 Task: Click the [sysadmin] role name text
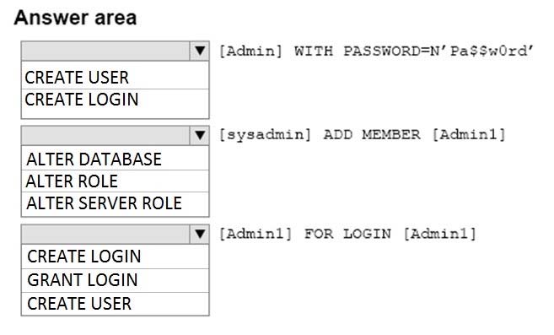point(265,135)
